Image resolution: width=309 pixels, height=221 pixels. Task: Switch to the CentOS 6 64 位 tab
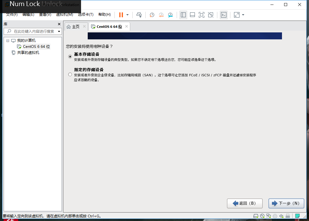click(109, 27)
